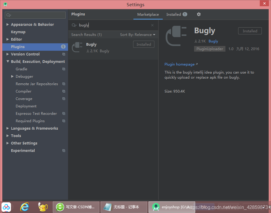The image size is (271, 213).
Task: Click the Android Studio icon in title bar
Action: pyautogui.click(x=5, y=4)
